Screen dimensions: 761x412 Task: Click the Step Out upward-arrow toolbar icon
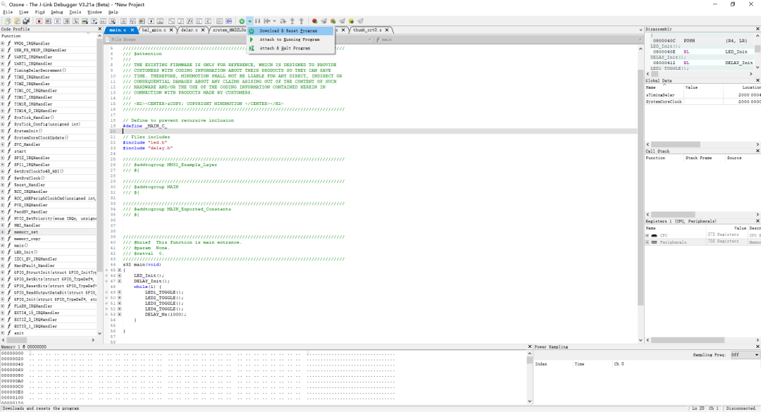302,21
